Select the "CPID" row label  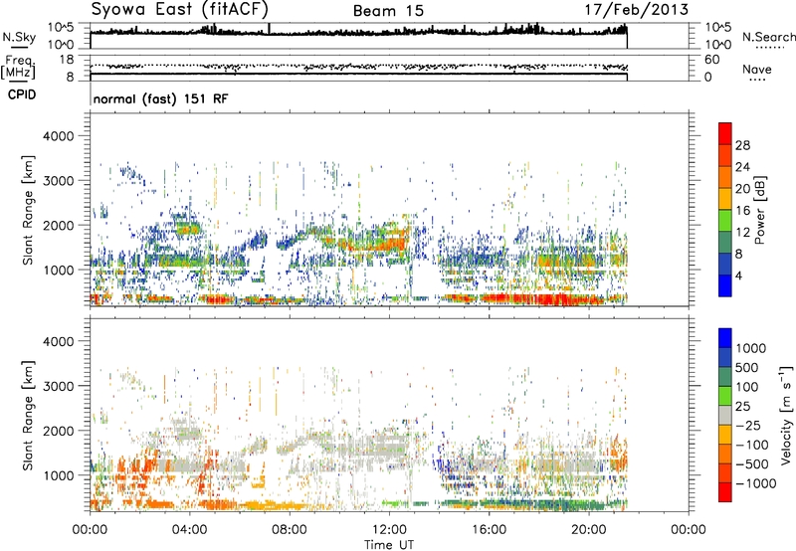pyautogui.click(x=22, y=94)
